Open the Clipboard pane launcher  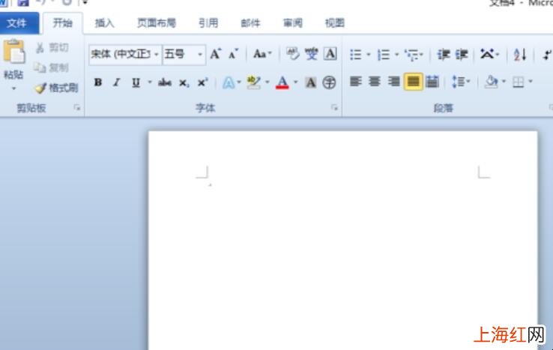click(x=77, y=108)
